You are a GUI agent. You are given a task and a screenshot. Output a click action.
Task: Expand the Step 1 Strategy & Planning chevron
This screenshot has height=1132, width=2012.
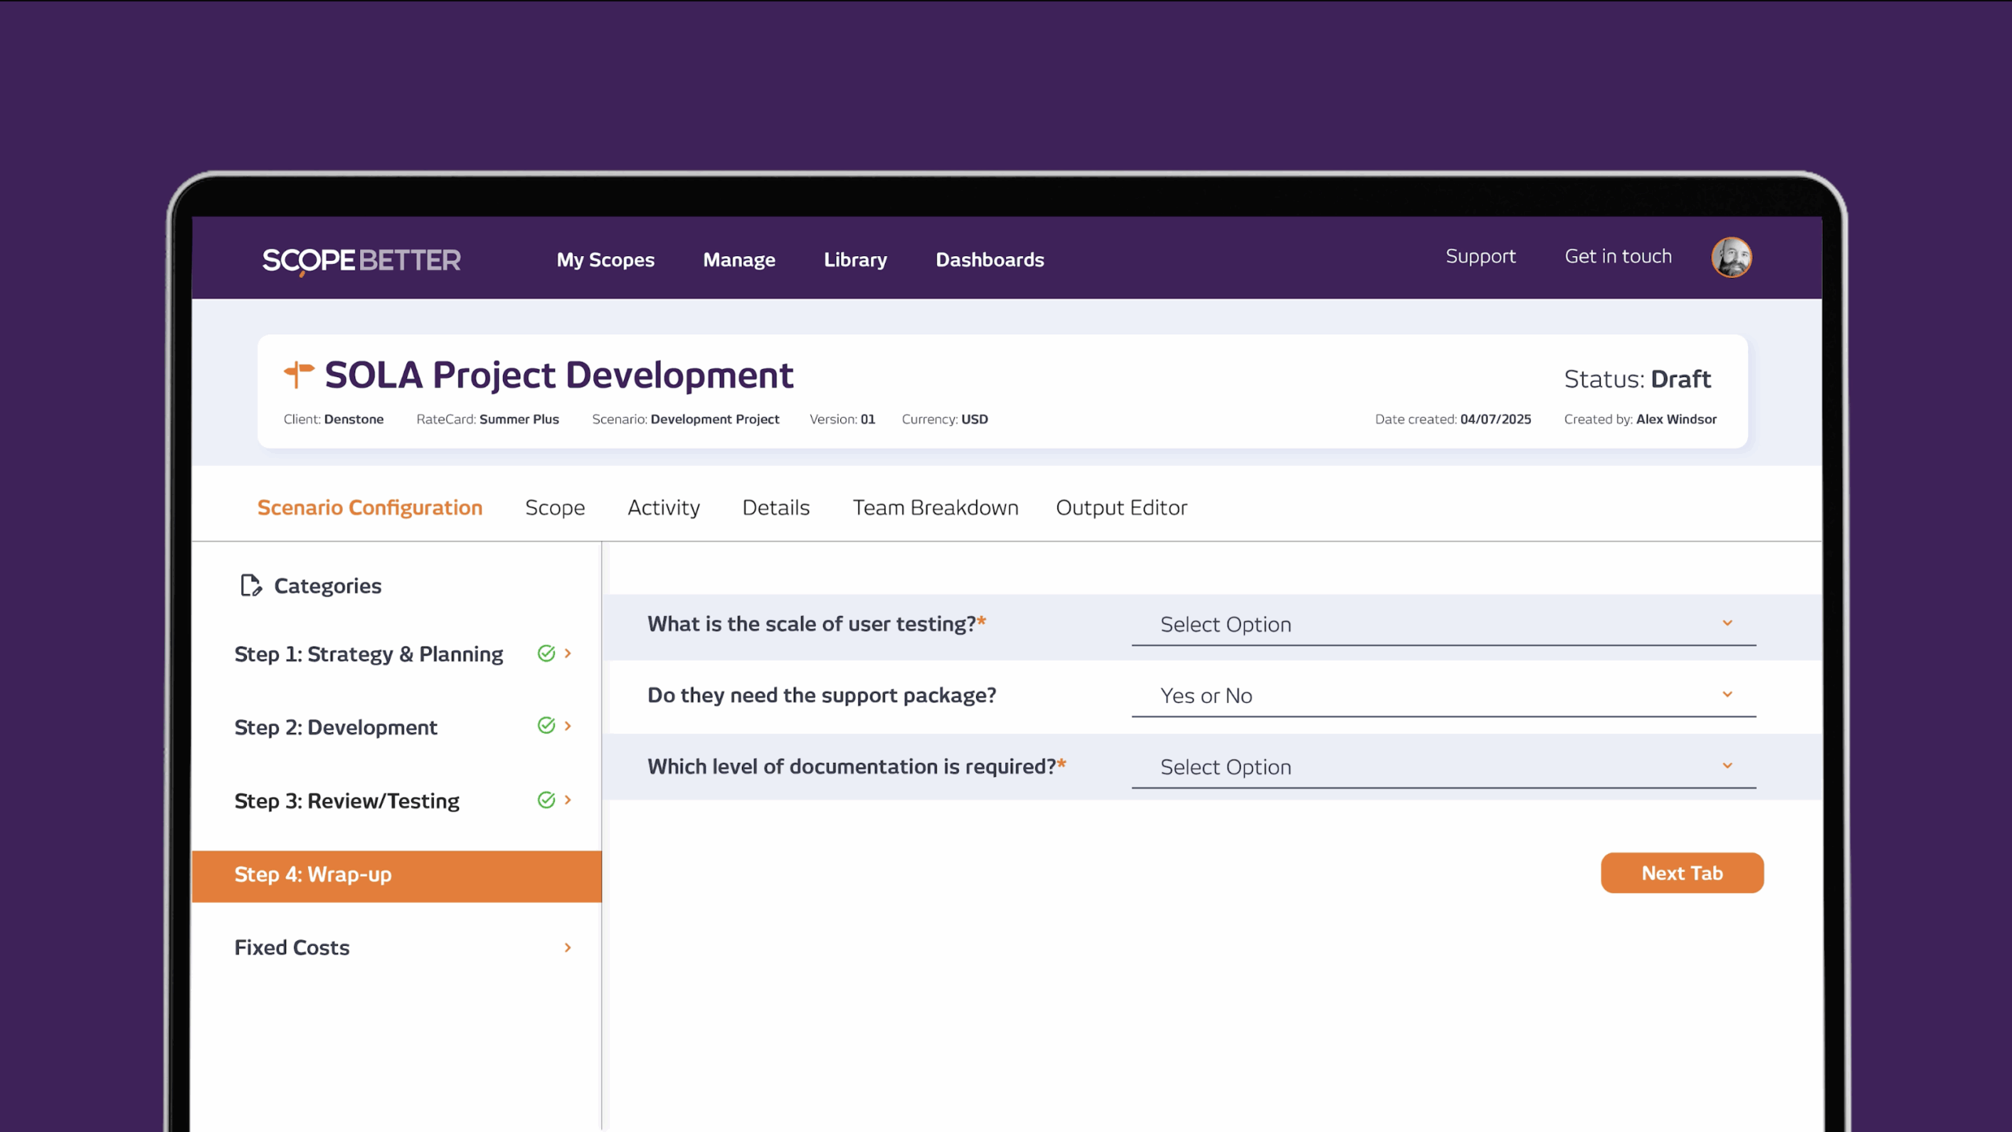(x=568, y=654)
